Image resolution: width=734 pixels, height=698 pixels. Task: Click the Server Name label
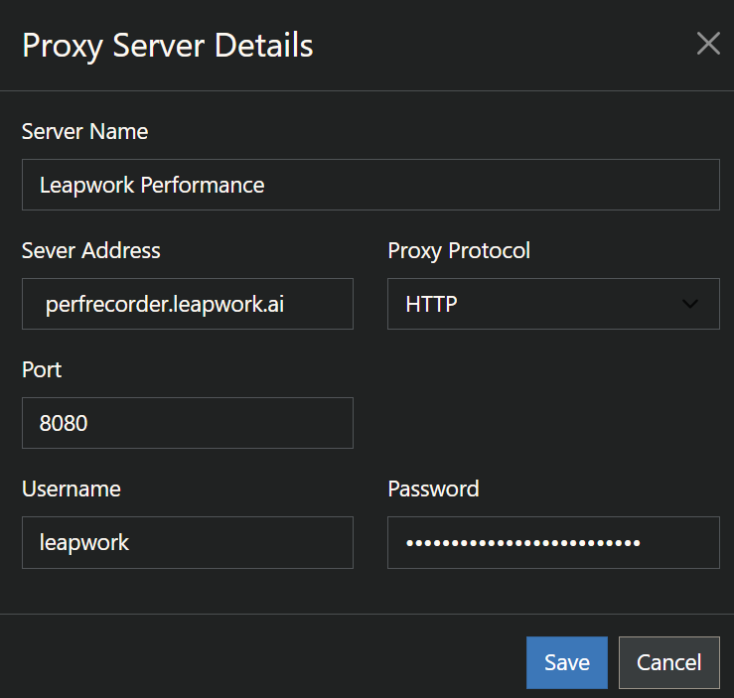(84, 131)
